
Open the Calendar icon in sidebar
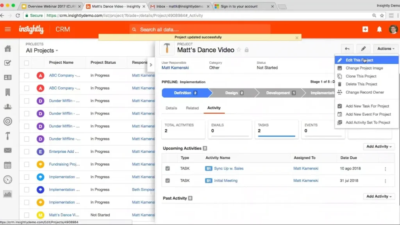pyautogui.click(x=7, y=165)
